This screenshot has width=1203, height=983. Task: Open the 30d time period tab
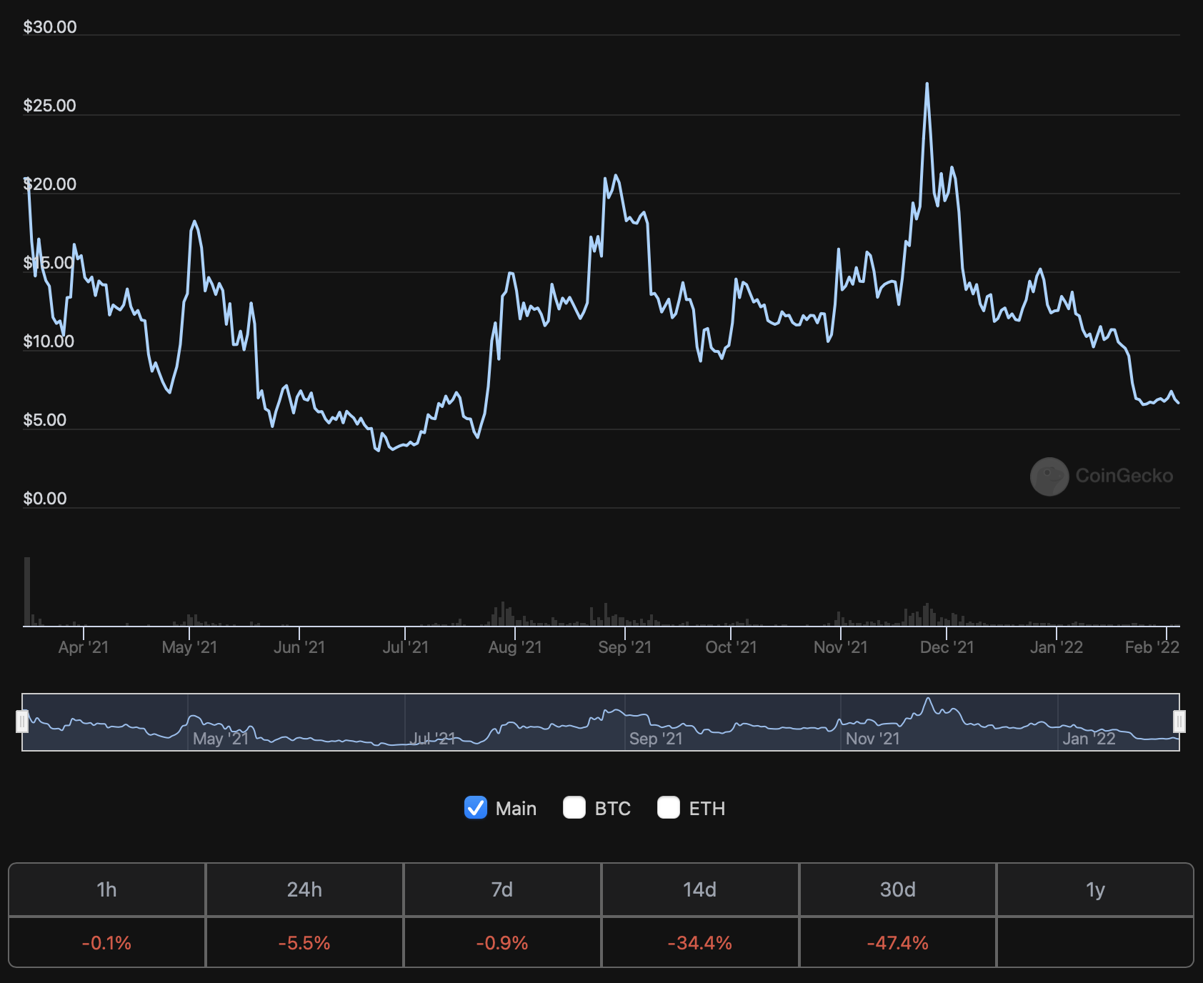897,889
